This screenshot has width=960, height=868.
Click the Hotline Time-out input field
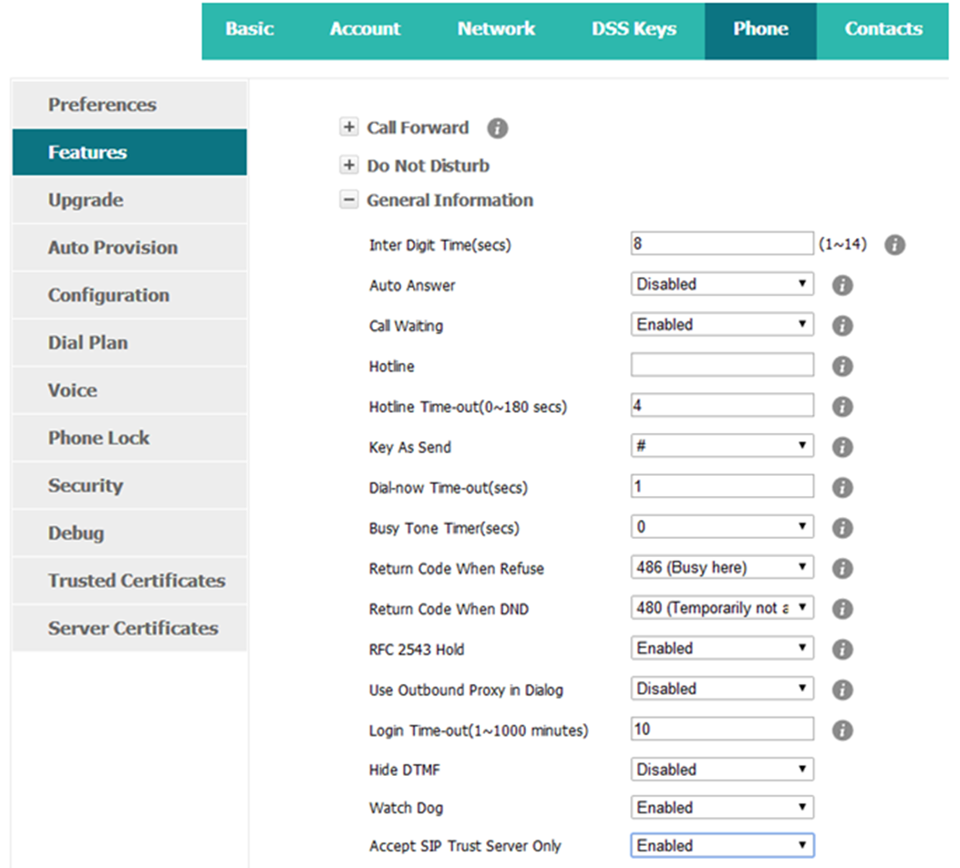click(x=722, y=405)
